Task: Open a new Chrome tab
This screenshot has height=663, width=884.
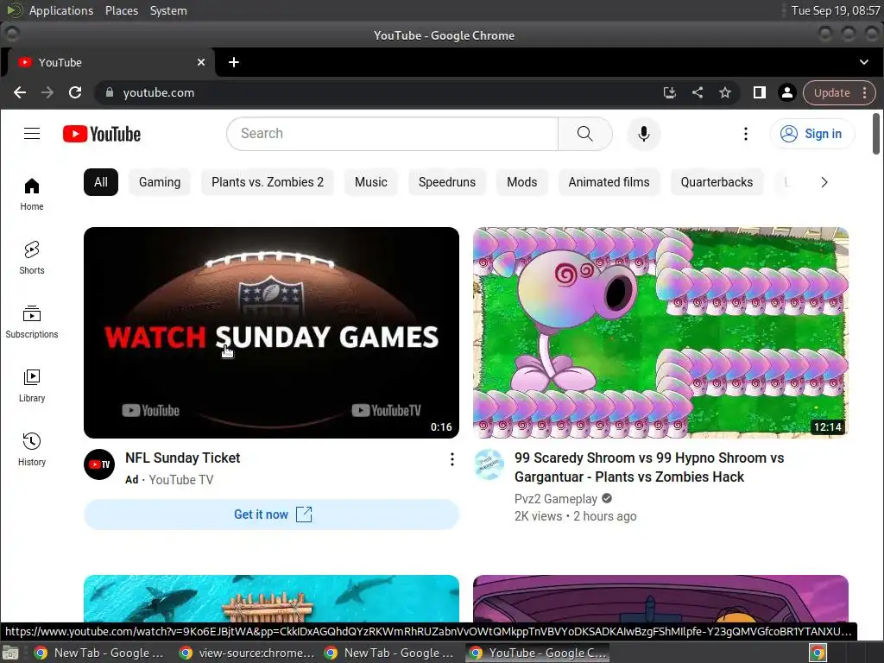Action: click(x=233, y=62)
